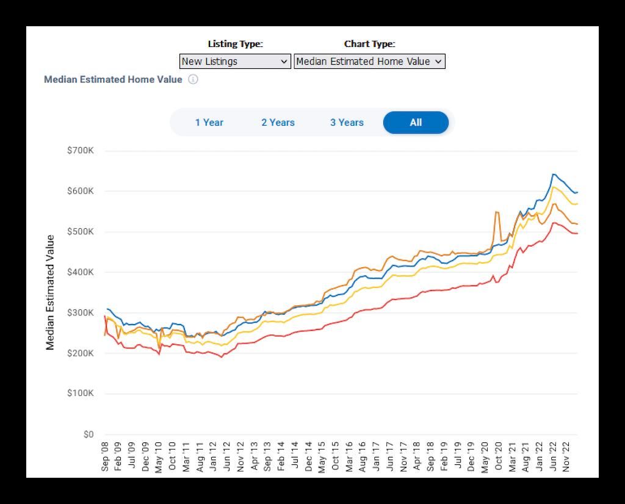
Task: Click the Chart Type heading text
Action: (x=369, y=43)
